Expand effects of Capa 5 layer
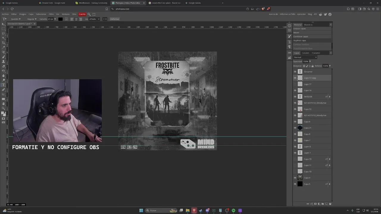 tap(330, 184)
